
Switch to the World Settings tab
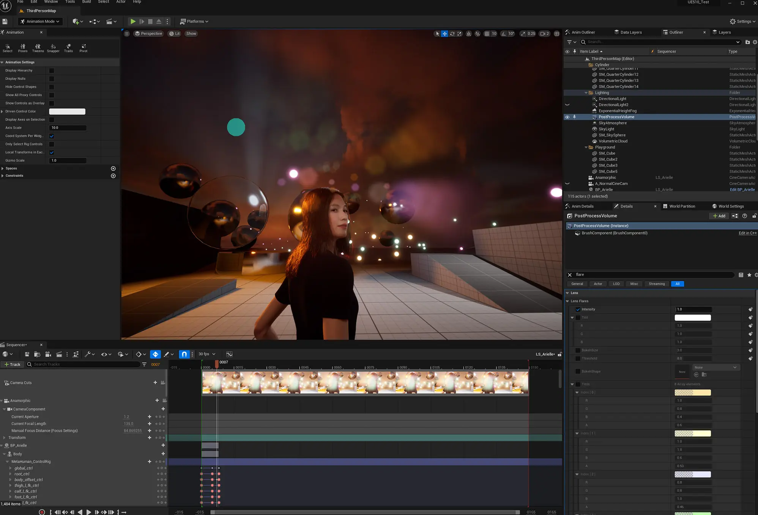click(x=730, y=206)
